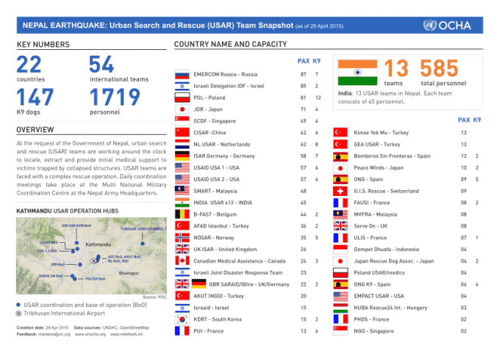This screenshot has height=353, width=500.
Task: Click the 'TURKSAR-AFAD ISTANBUL' map label
Action: coord(142,229)
